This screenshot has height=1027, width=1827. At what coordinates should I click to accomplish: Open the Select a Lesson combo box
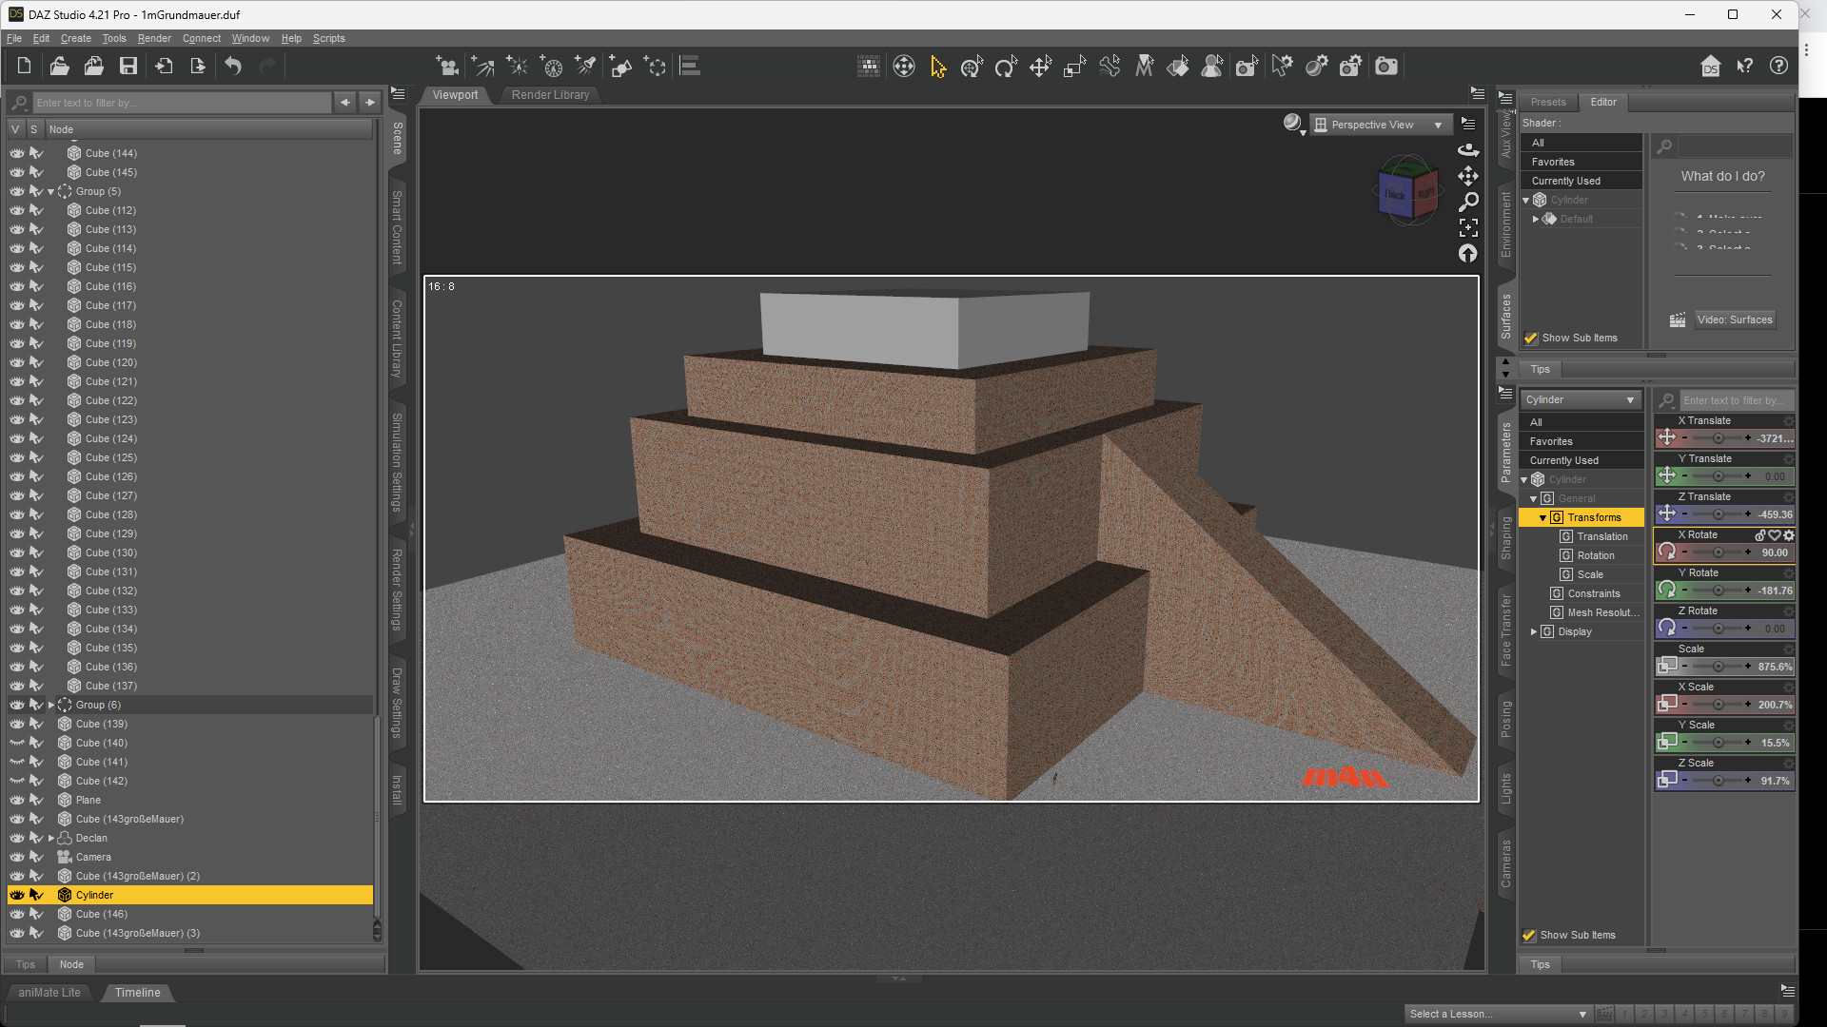click(x=1497, y=1014)
